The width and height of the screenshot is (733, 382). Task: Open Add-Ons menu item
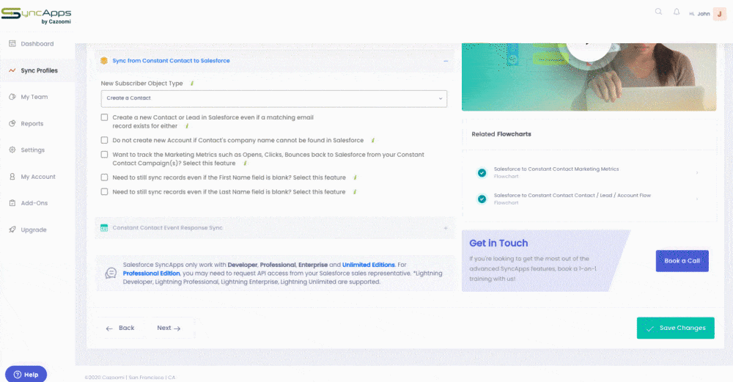[34, 203]
